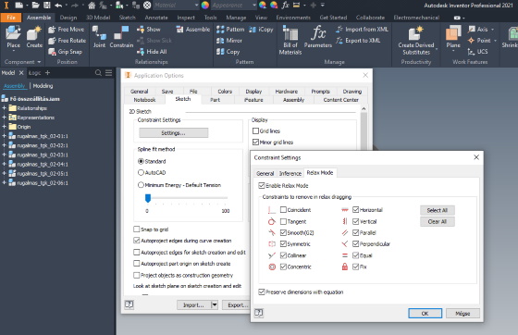Toggle Preserve dimensions with equation

(x=262, y=292)
